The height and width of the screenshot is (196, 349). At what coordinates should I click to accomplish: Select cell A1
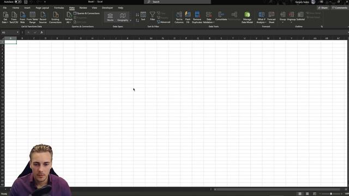click(x=10, y=42)
